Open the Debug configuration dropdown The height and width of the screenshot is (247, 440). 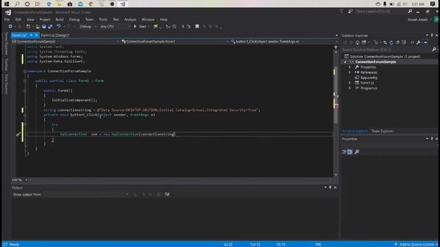pyautogui.click(x=88, y=26)
